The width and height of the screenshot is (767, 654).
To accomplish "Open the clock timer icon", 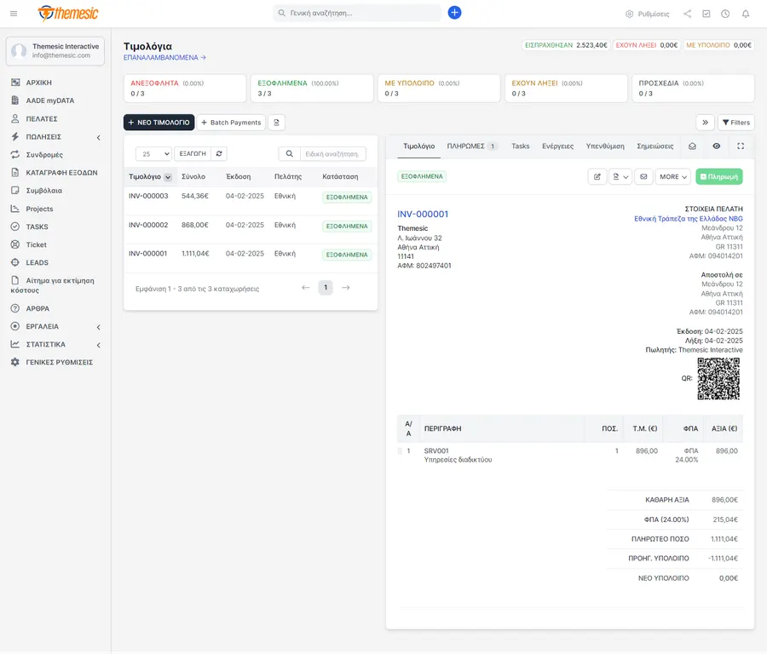I will point(725,14).
